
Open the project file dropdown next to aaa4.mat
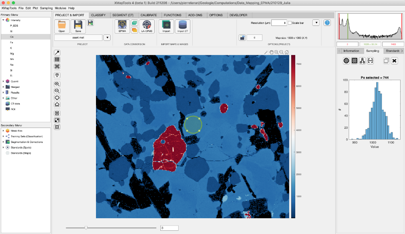pyautogui.click(x=107, y=37)
